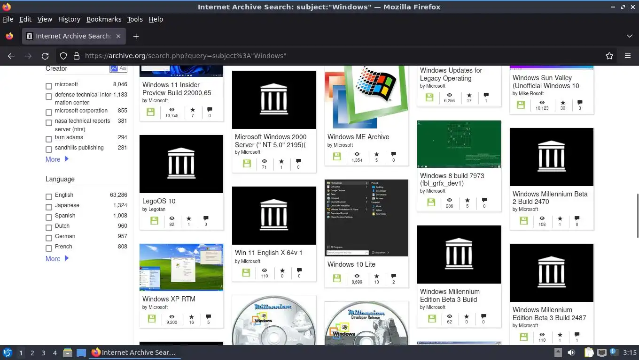639x360 pixels.
Task: Check the English language filter
Action: click(x=49, y=197)
